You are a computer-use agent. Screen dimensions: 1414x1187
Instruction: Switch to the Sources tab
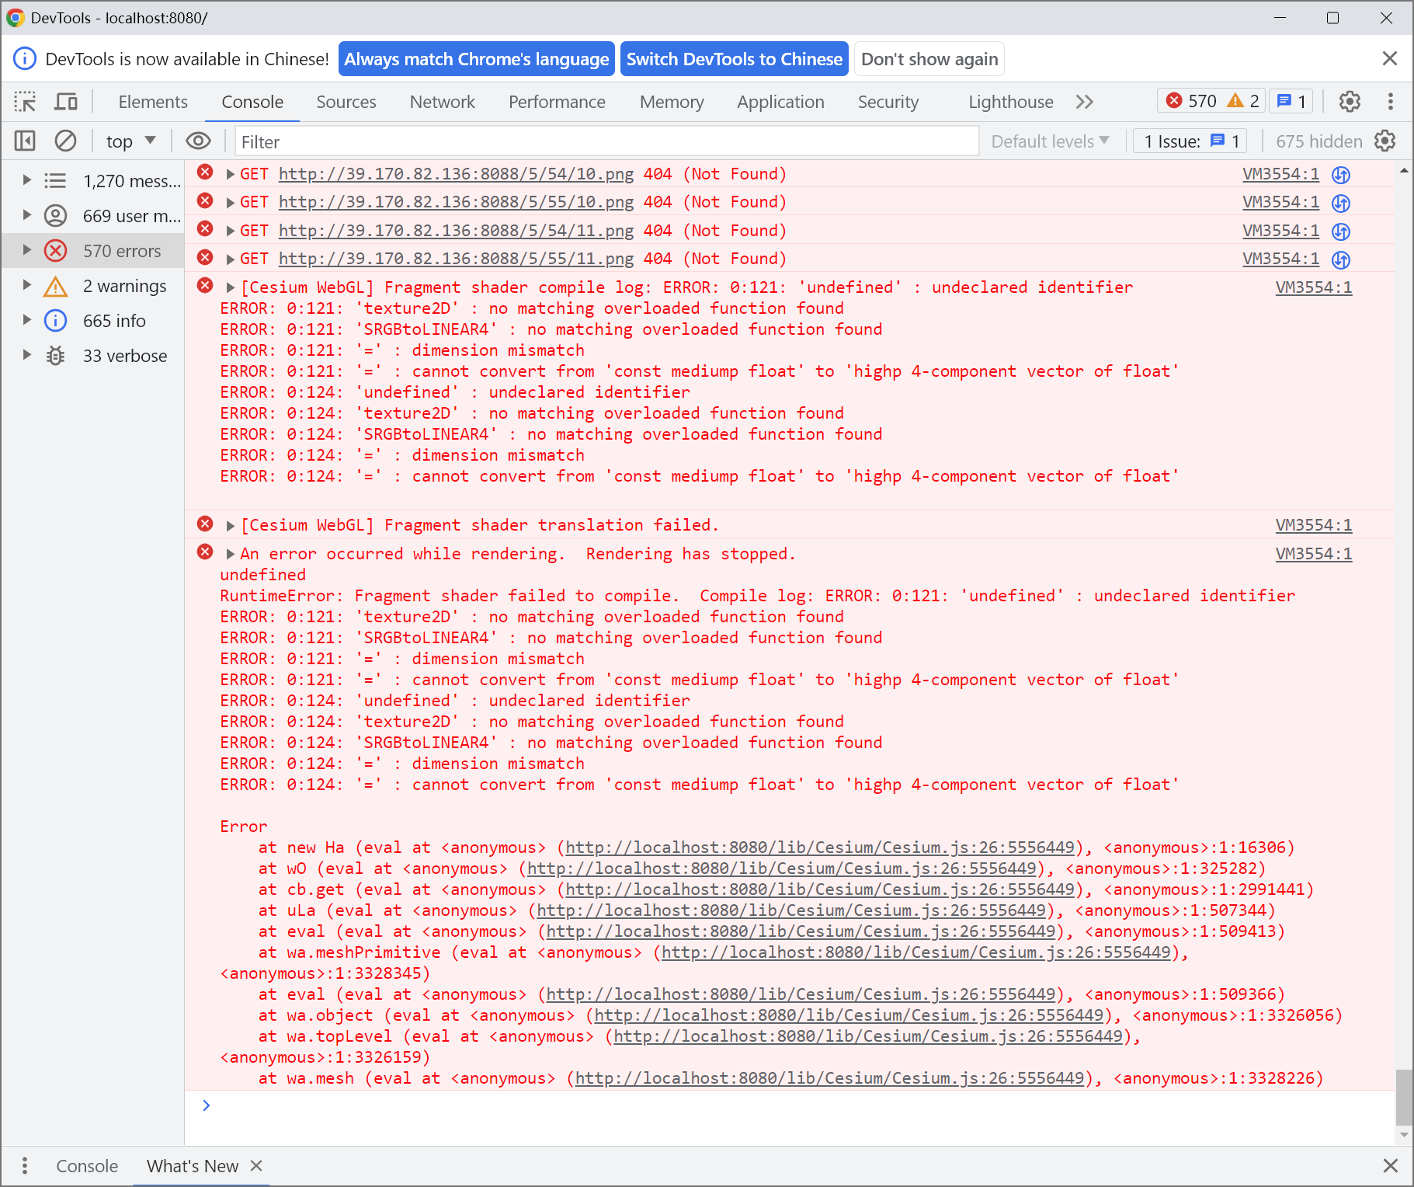click(346, 102)
